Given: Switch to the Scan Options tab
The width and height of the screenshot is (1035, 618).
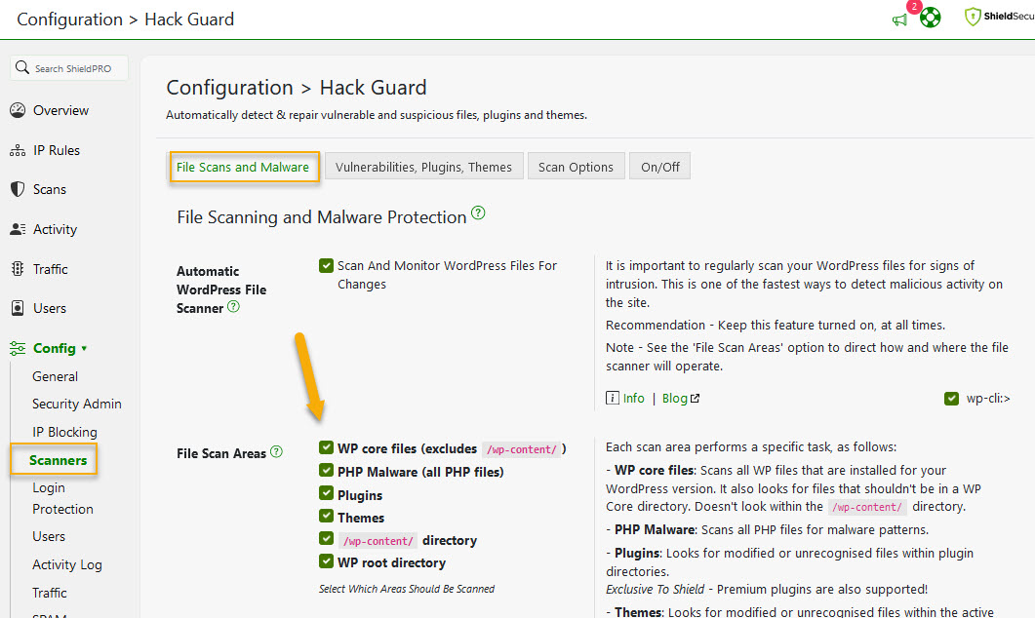Looking at the screenshot, I should [x=576, y=166].
